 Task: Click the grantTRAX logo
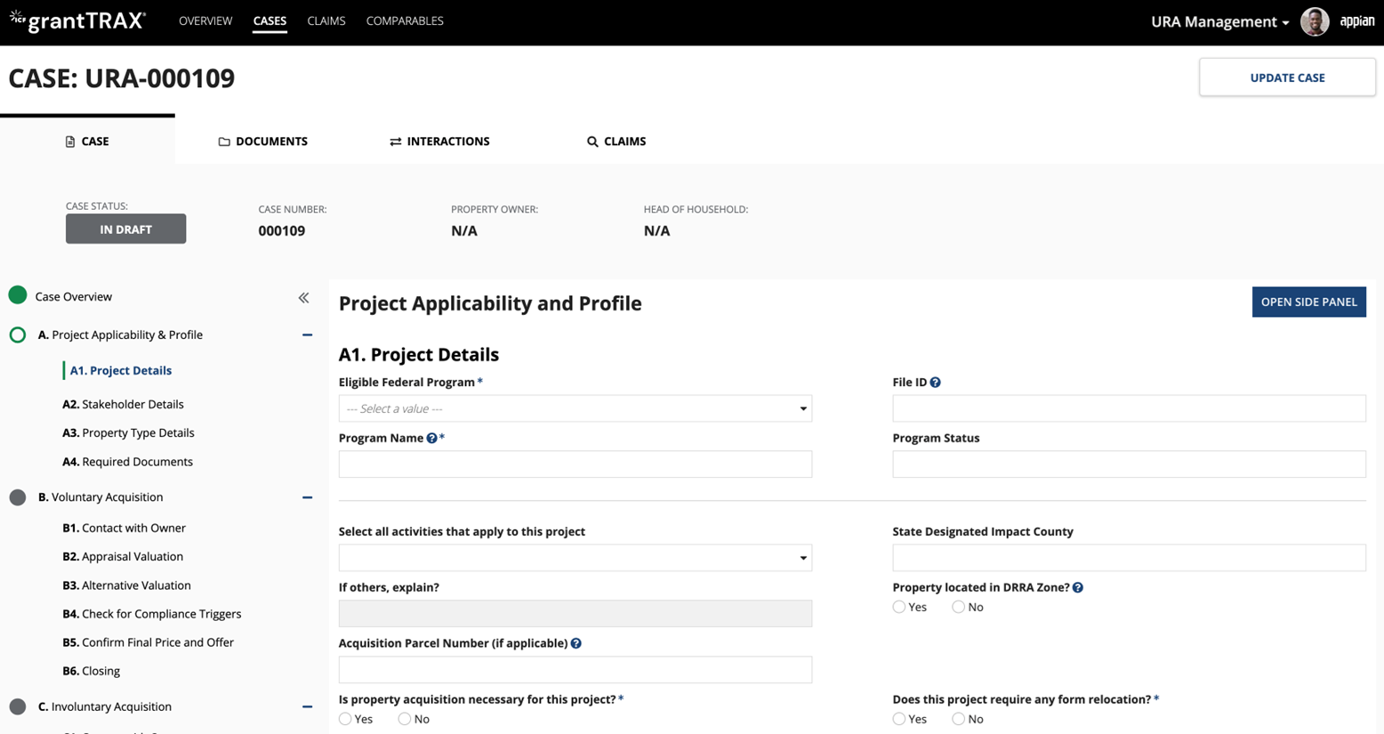[77, 20]
